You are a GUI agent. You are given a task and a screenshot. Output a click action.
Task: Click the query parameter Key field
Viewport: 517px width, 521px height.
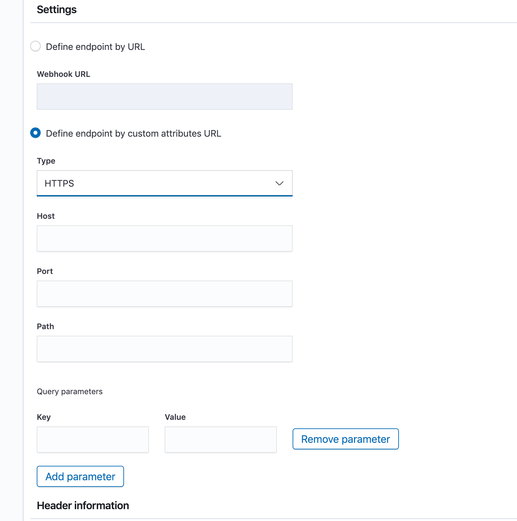point(93,440)
